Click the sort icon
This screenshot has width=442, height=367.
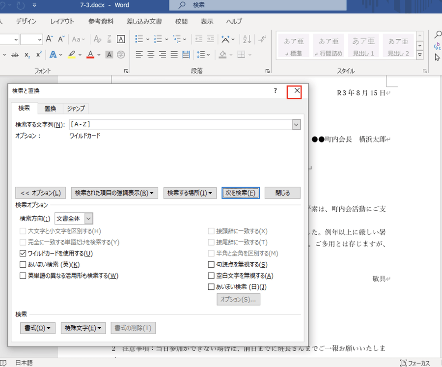coord(247,39)
